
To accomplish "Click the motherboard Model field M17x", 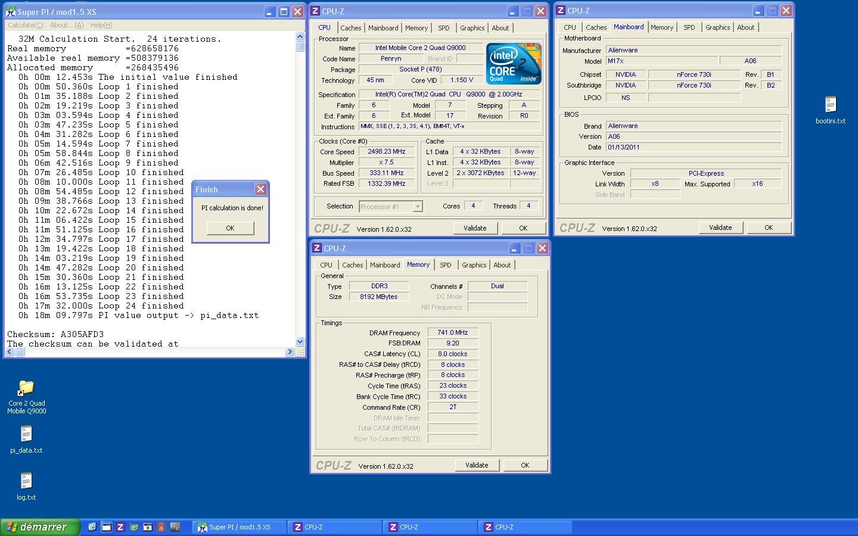I will 661,61.
